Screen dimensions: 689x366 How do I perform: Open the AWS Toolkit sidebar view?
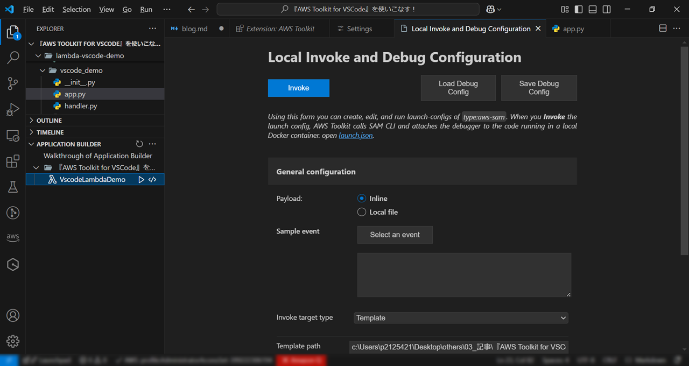(x=13, y=237)
